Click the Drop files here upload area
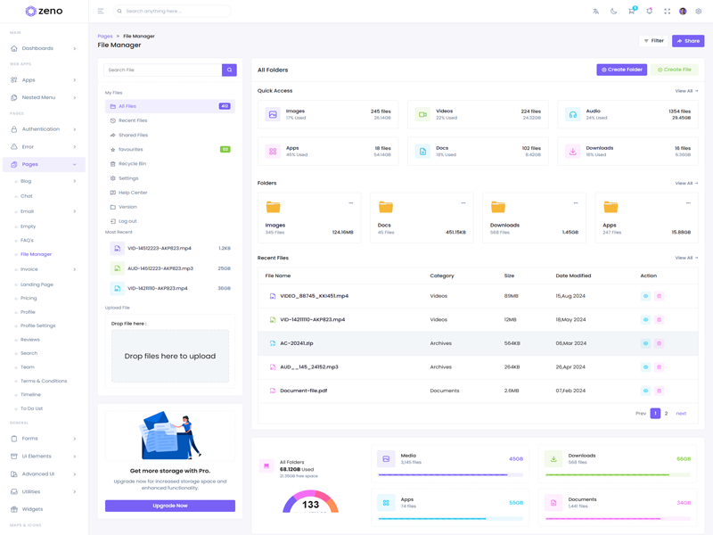The image size is (713, 535). pyautogui.click(x=170, y=356)
